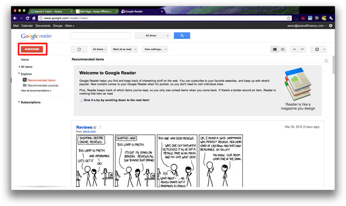Dismiss the Recommended items welcome box
Image resolution: width=346 pixels, height=206 pixels.
326,61
